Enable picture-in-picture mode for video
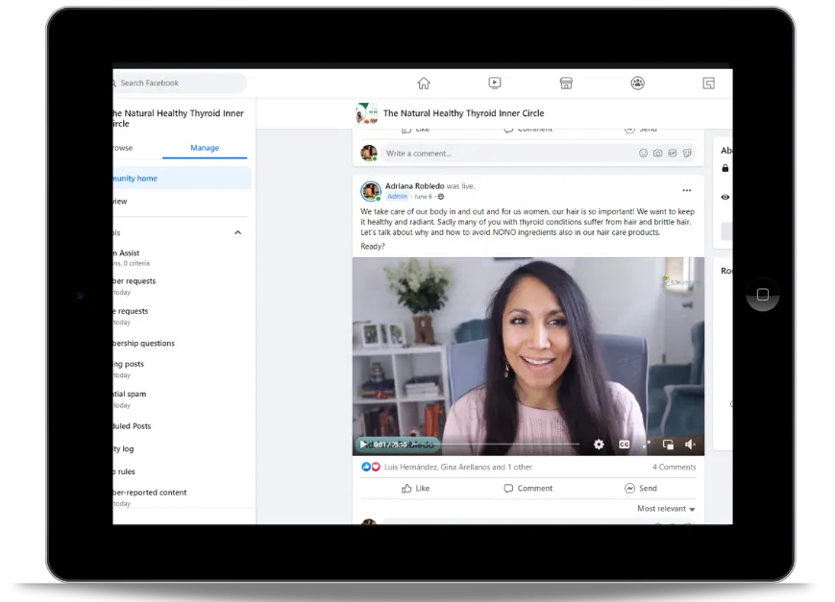The height and width of the screenshot is (602, 835). pyautogui.click(x=668, y=445)
